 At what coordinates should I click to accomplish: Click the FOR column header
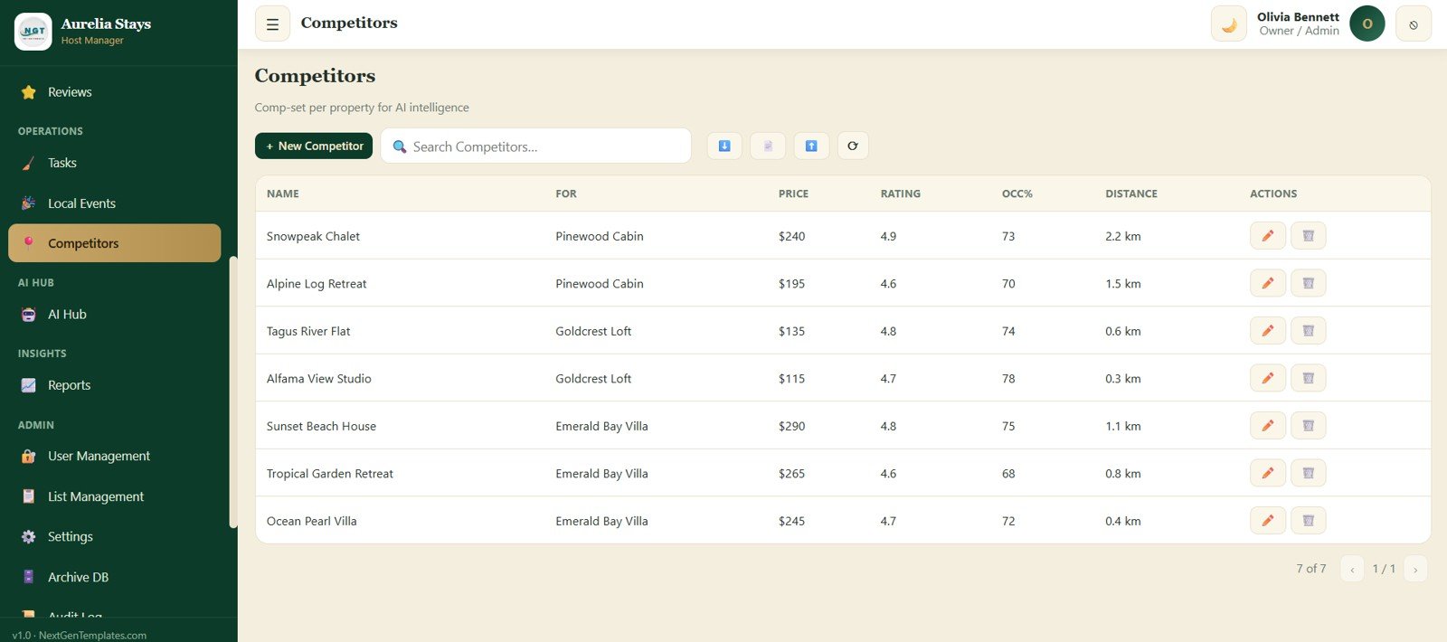pyautogui.click(x=566, y=194)
